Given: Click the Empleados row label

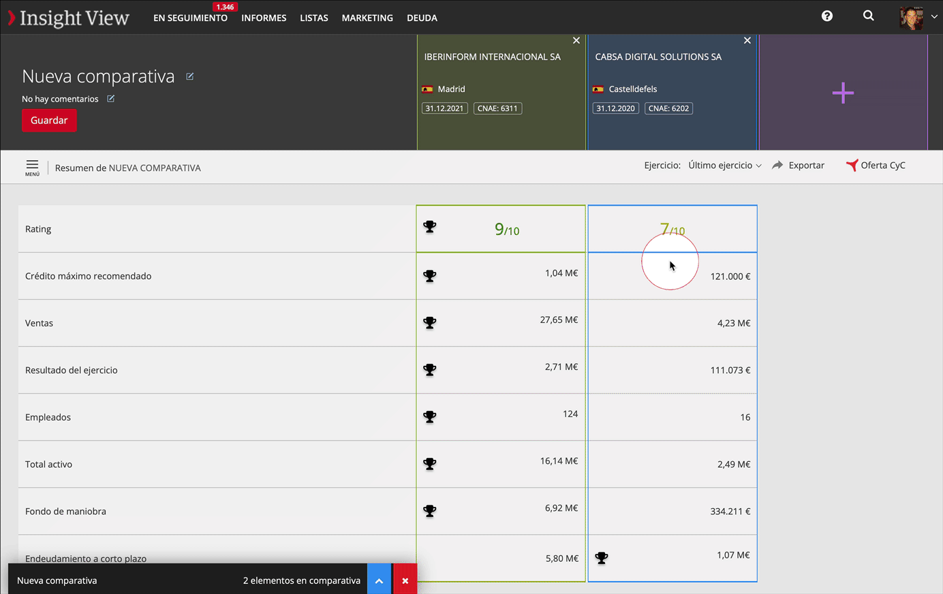Looking at the screenshot, I should tap(48, 418).
